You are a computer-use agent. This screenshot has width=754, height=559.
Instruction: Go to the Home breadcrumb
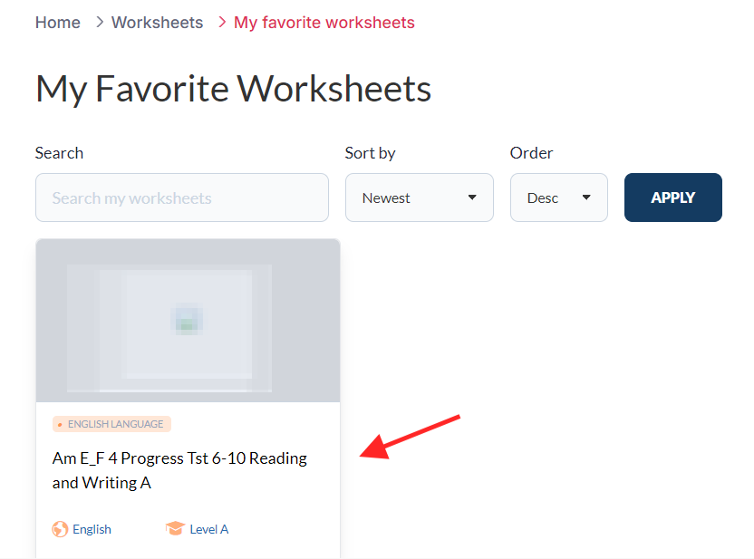coord(58,23)
